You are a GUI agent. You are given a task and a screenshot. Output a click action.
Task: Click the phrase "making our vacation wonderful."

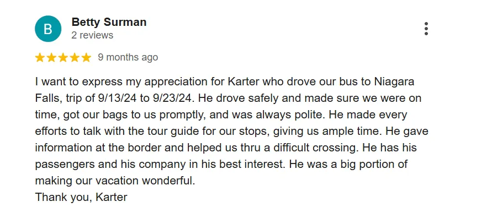tap(115, 181)
